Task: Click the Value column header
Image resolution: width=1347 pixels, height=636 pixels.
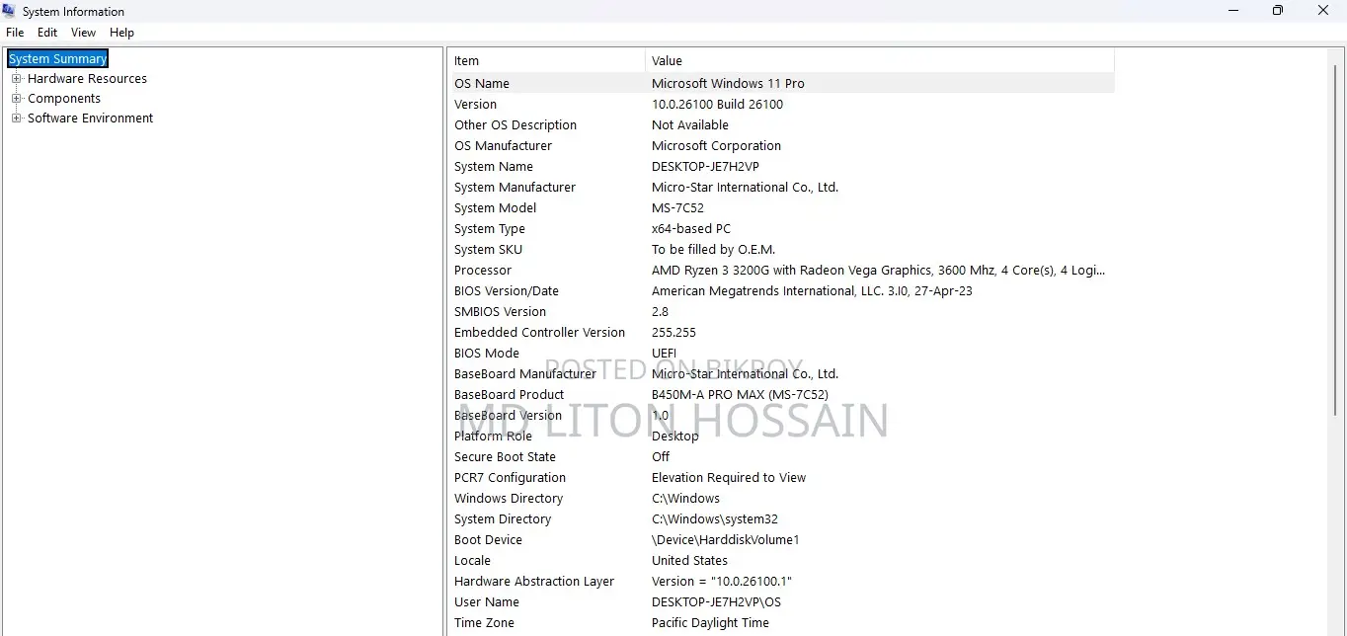Action: click(x=880, y=61)
